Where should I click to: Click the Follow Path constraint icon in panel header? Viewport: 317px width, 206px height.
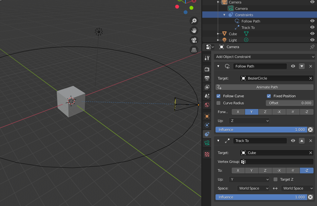[x=227, y=66]
